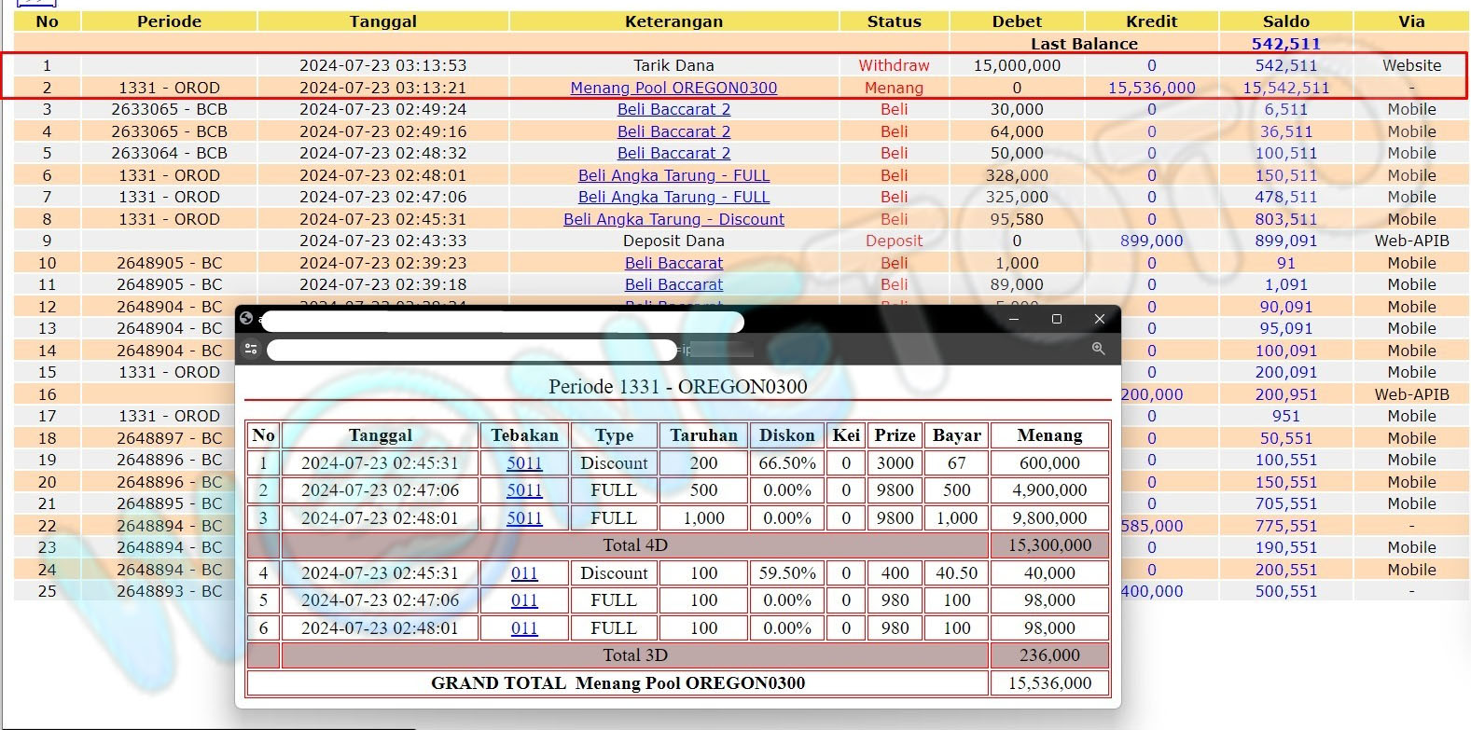Open Beli Angka Tarung - FULL at 02:48:01
Screen dimensions: 1471x730
point(673,175)
